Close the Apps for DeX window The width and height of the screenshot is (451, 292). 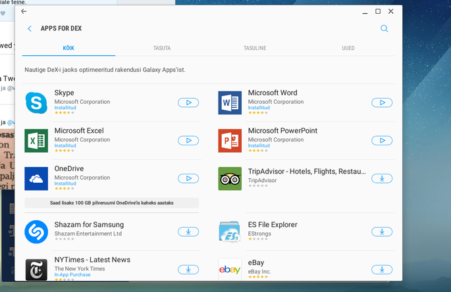click(391, 11)
